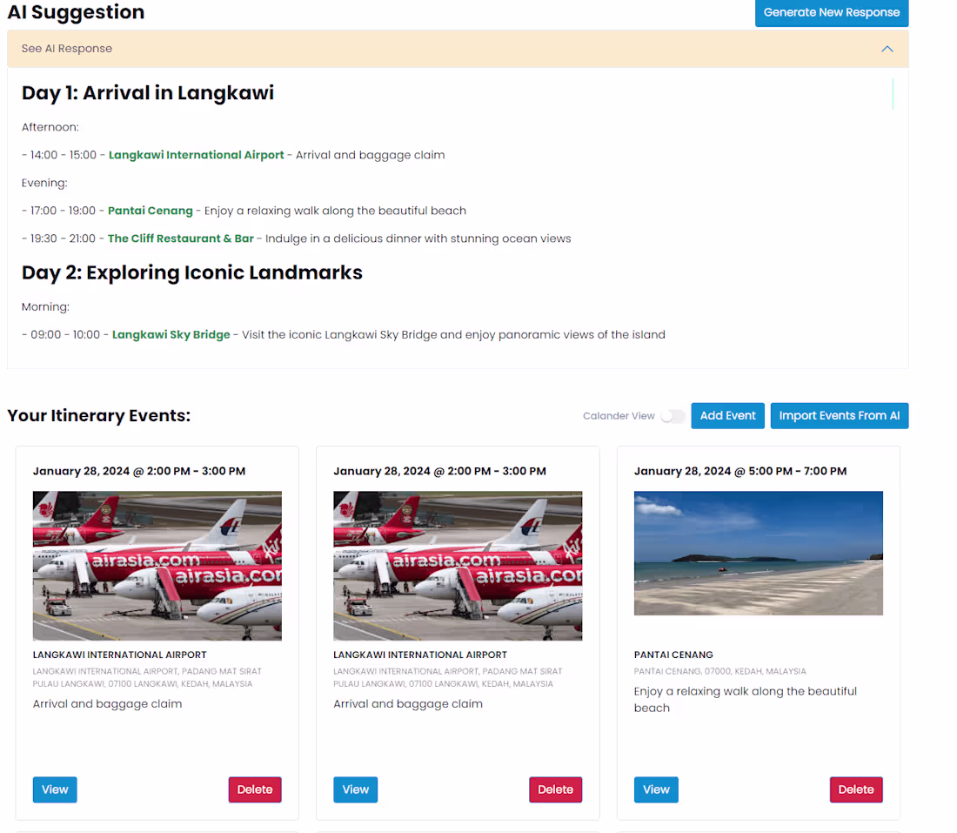
Task: Open The Cliff Restaurant & Bar link
Action: [x=180, y=238]
